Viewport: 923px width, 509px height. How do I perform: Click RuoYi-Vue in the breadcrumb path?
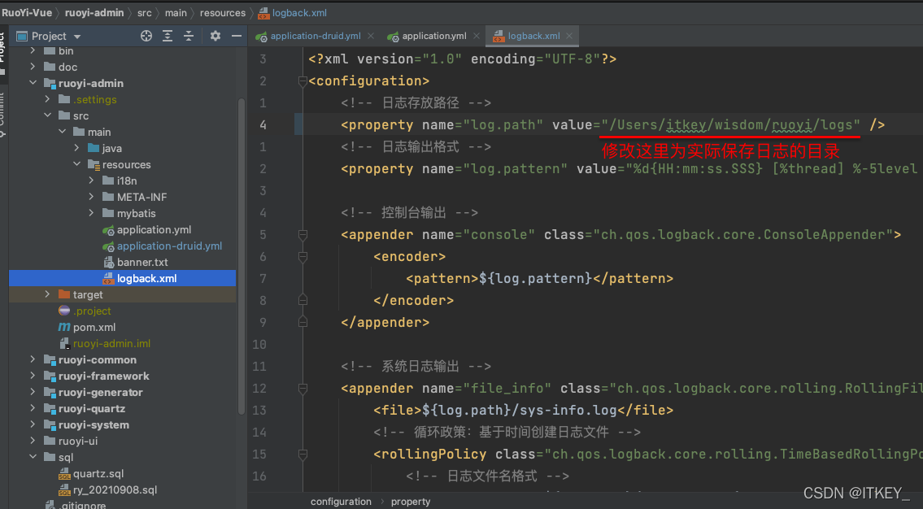click(27, 12)
